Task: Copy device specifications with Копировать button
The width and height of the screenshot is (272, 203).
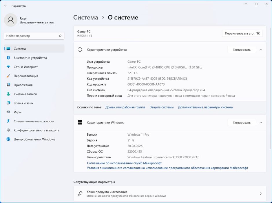Action: click(242, 50)
